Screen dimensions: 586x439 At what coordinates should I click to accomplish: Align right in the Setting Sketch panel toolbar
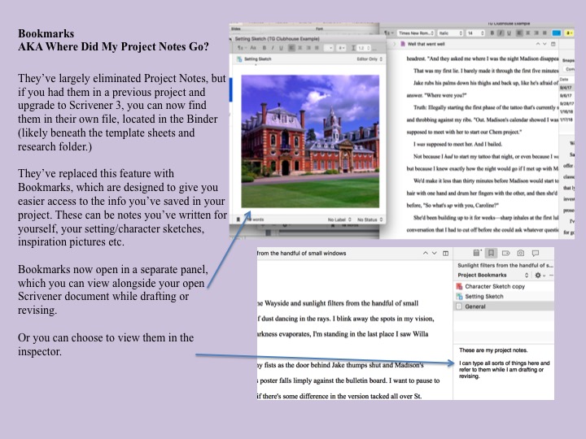(x=308, y=48)
